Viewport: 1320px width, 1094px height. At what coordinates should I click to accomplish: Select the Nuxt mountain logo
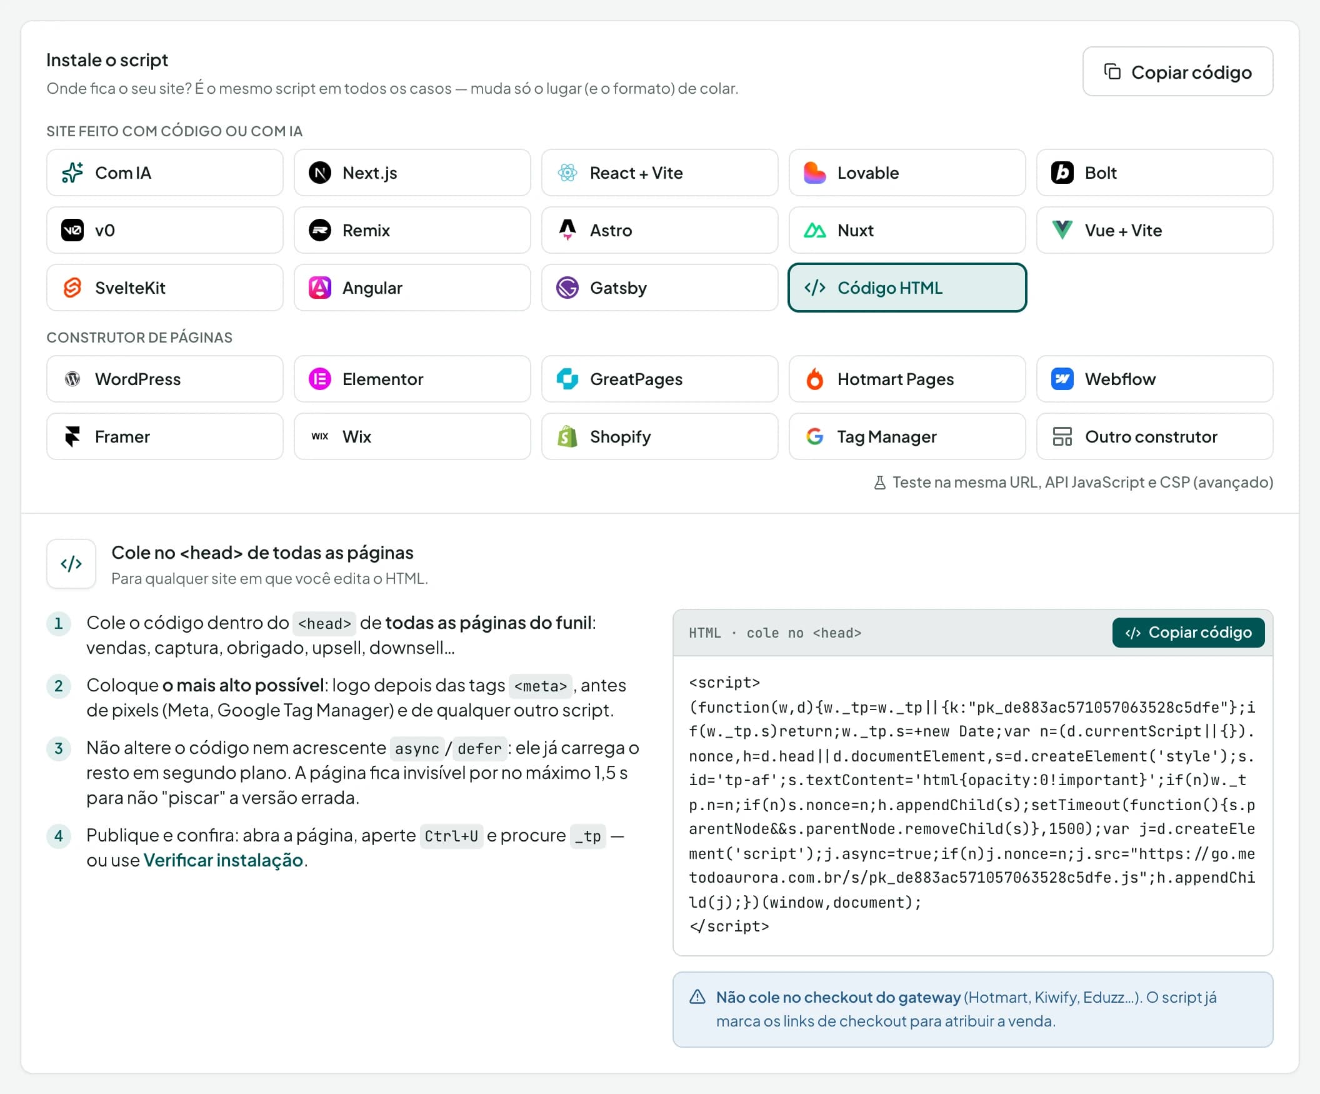(x=814, y=230)
